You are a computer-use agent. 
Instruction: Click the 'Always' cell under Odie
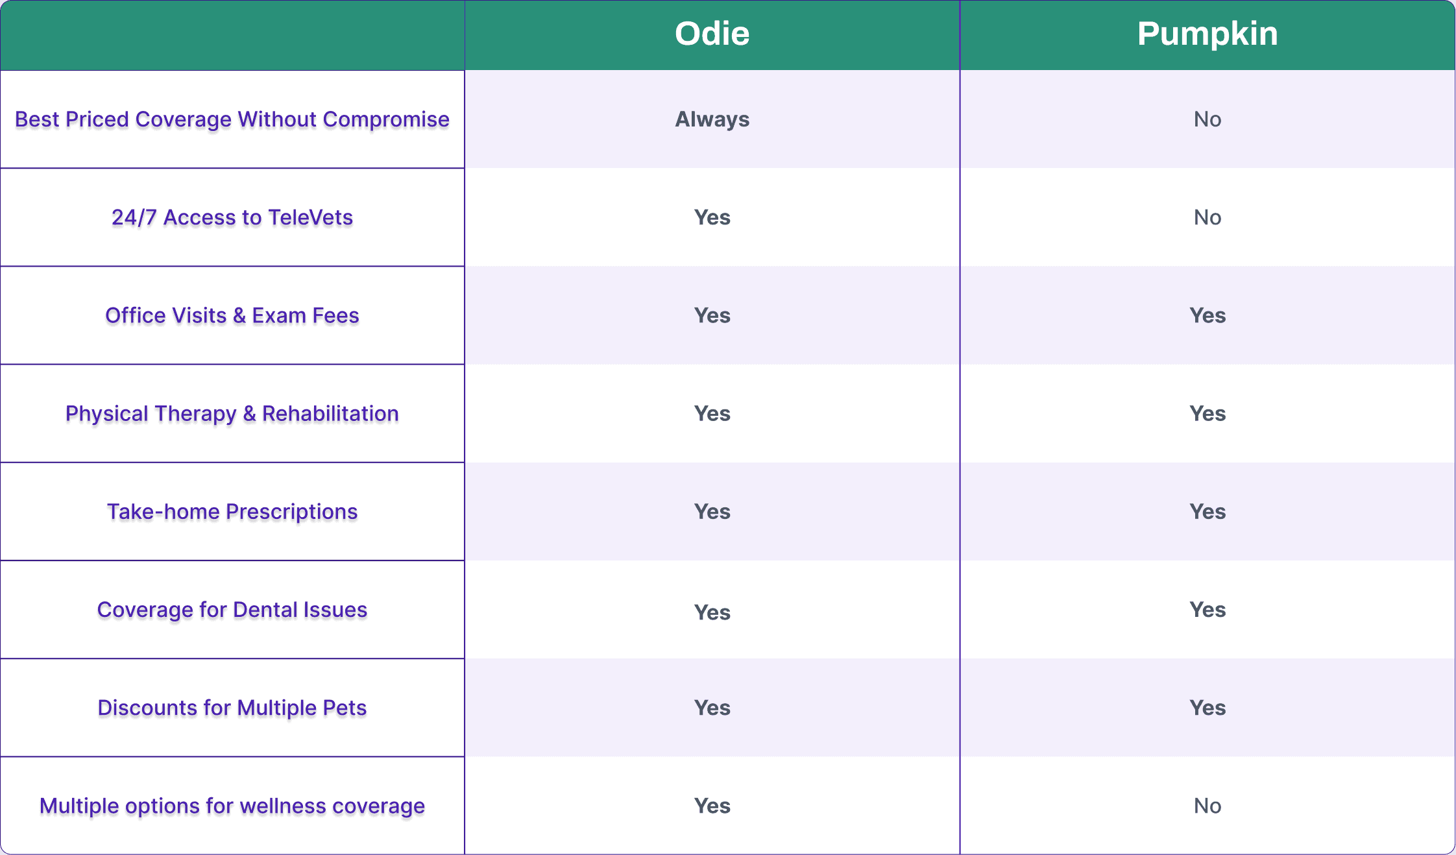(712, 119)
